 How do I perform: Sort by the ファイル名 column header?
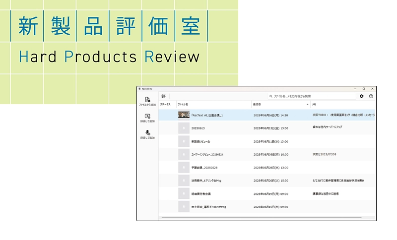pyautogui.click(x=183, y=104)
